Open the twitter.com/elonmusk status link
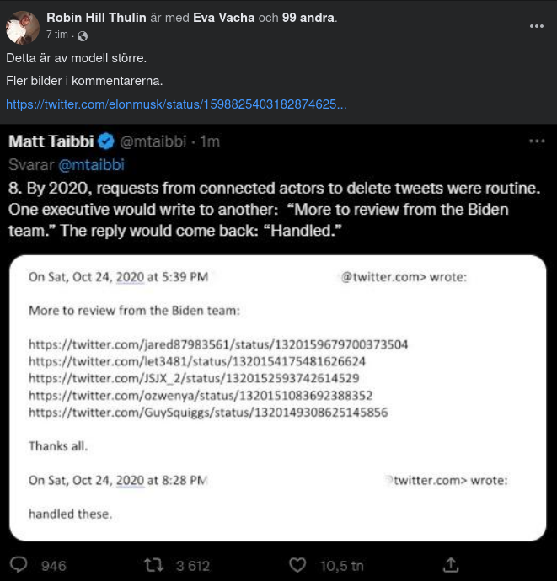 click(x=176, y=104)
